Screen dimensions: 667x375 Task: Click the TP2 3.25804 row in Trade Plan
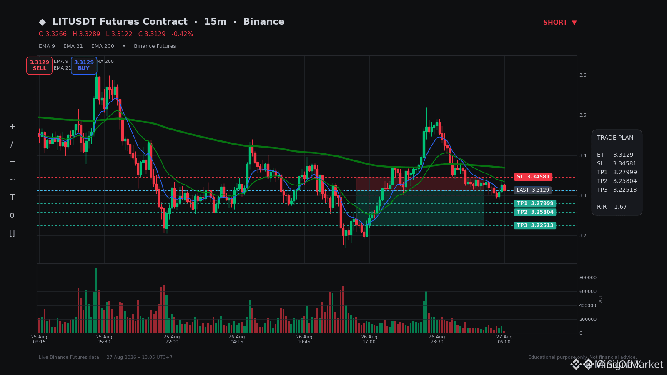[617, 181]
